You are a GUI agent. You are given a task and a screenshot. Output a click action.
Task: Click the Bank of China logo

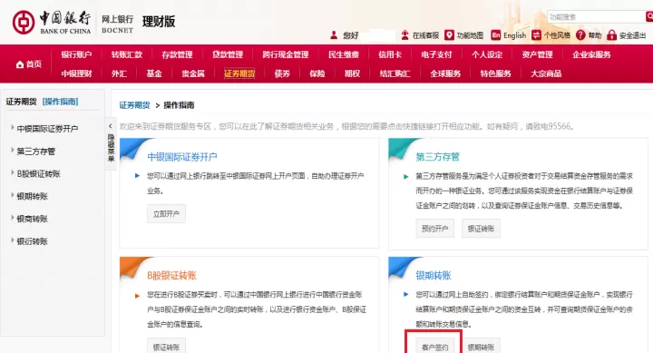52,22
